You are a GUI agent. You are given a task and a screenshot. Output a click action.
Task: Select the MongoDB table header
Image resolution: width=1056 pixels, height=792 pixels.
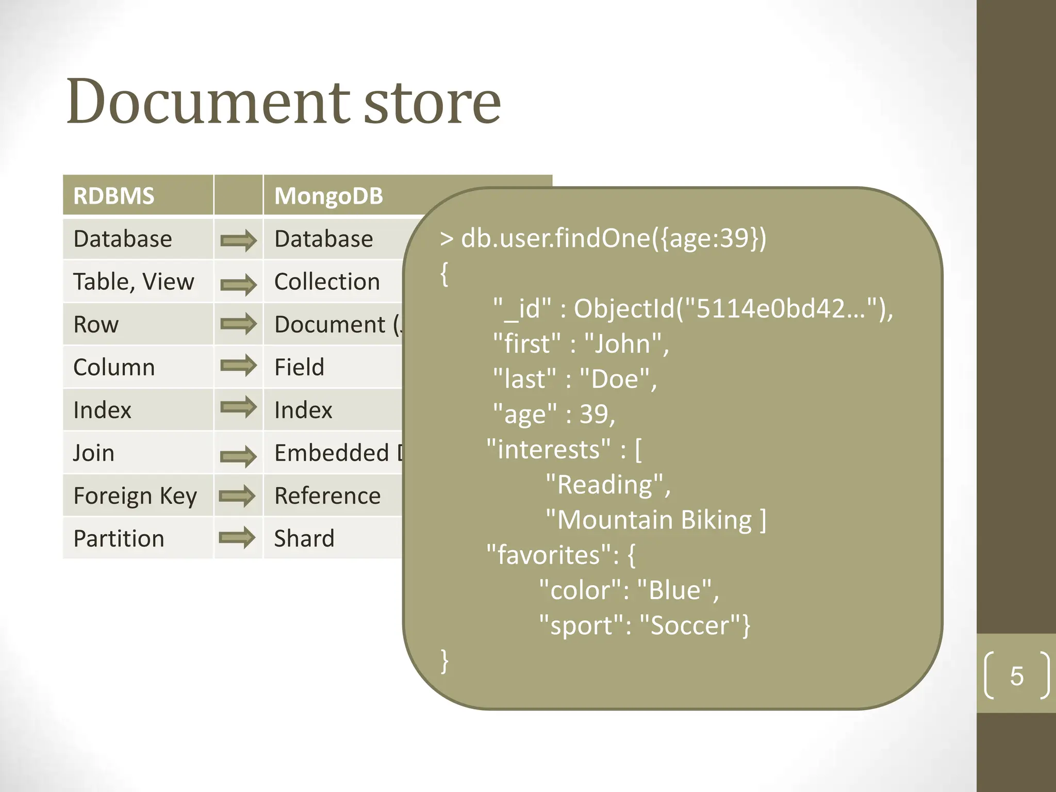(328, 196)
